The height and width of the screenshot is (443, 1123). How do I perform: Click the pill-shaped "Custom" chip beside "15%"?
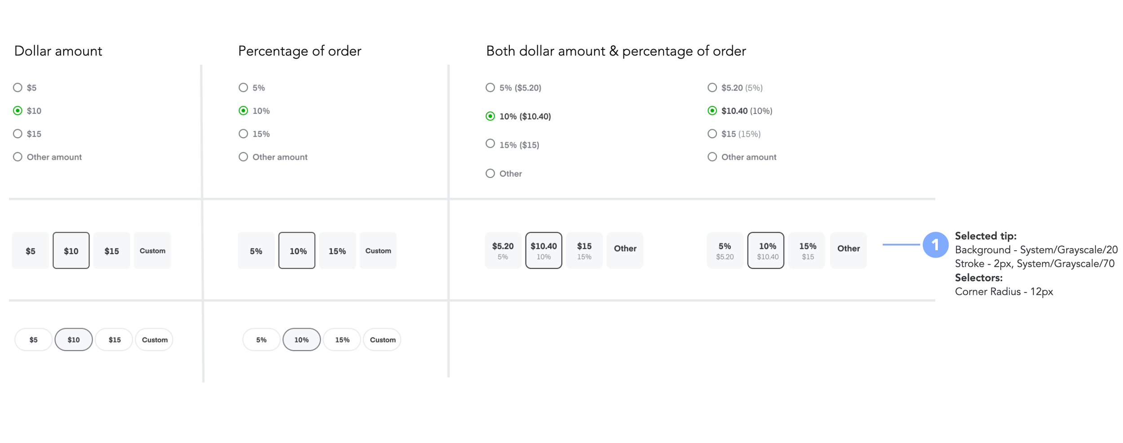[382, 340]
